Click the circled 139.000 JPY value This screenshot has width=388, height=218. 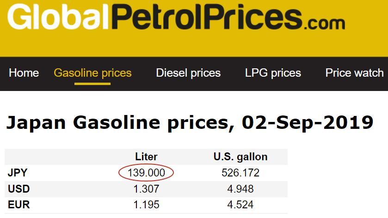(146, 173)
